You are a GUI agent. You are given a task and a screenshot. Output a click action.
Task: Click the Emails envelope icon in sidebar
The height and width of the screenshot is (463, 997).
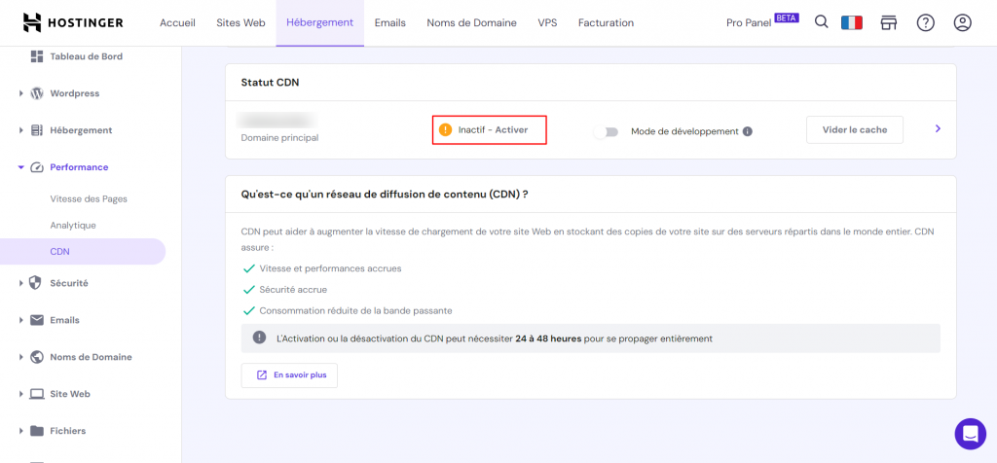click(37, 320)
